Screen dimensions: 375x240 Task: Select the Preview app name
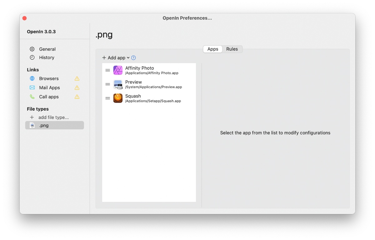pyautogui.click(x=133, y=82)
